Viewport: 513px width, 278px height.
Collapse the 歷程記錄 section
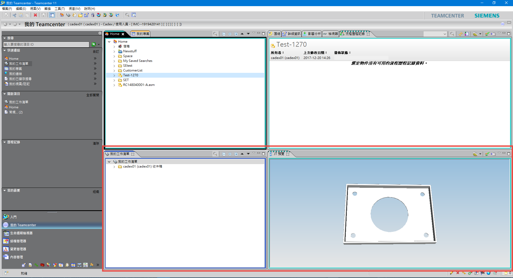coord(5,142)
